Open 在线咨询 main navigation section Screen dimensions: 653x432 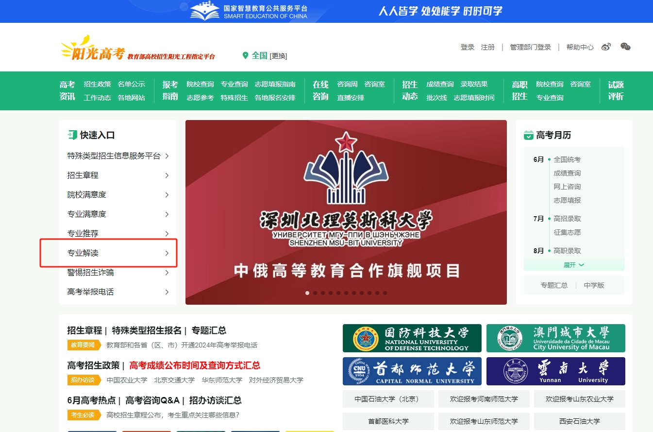[x=320, y=90]
